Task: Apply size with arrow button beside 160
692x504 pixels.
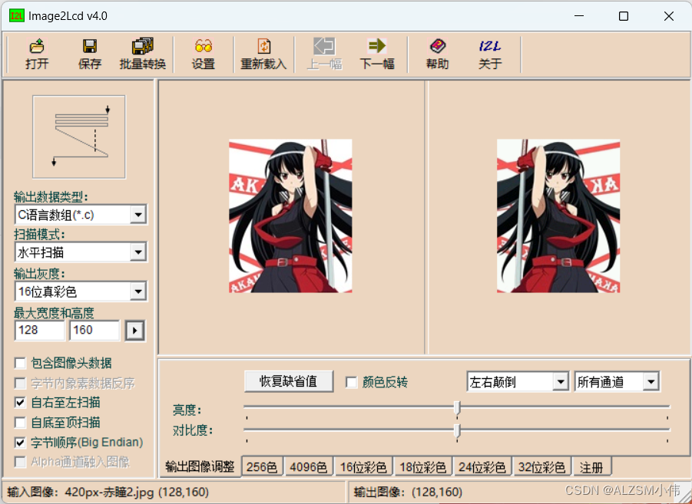Action: 134,331
